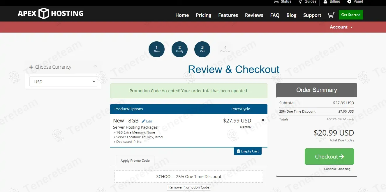Click the Continue Shopping link
Viewport: 386px width, 192px height.
pyautogui.click(x=337, y=169)
